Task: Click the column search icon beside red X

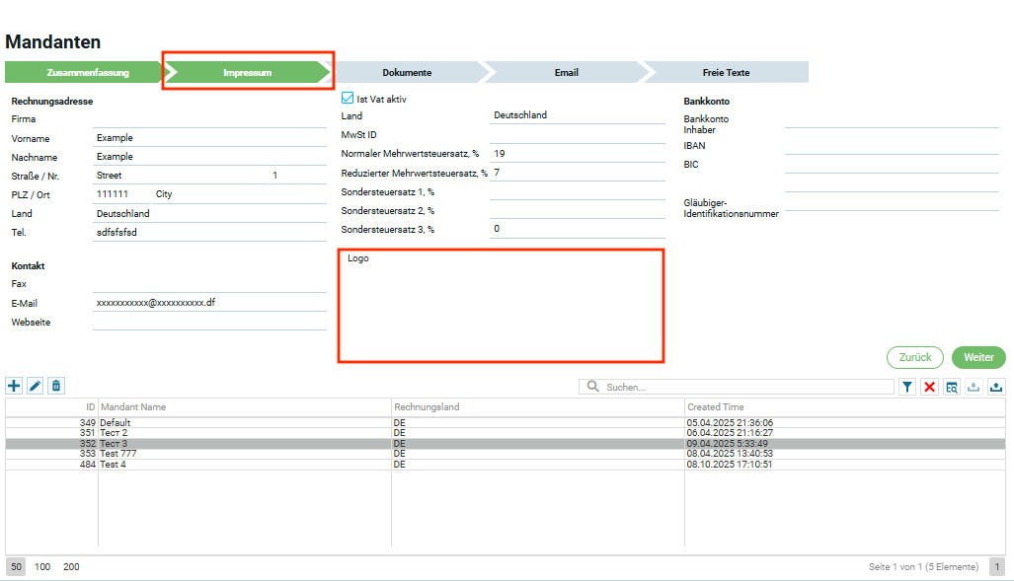Action: [952, 388]
